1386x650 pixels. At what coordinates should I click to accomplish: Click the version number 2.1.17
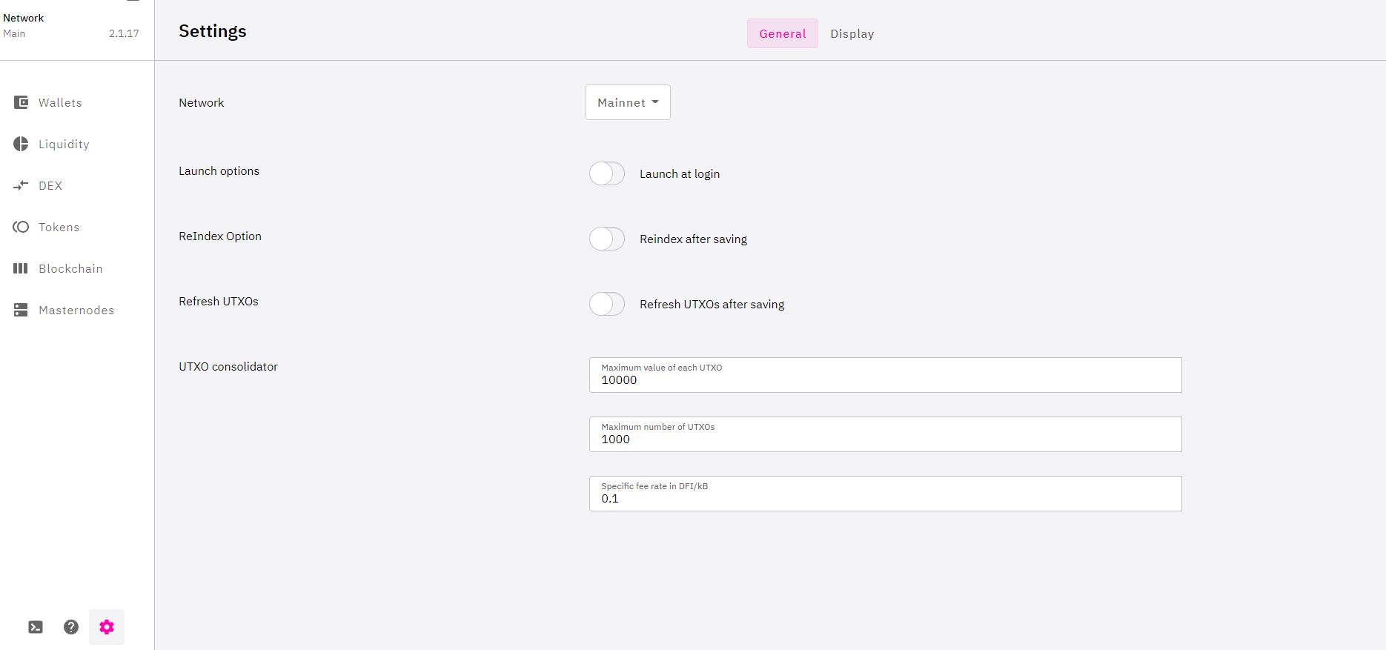[124, 33]
